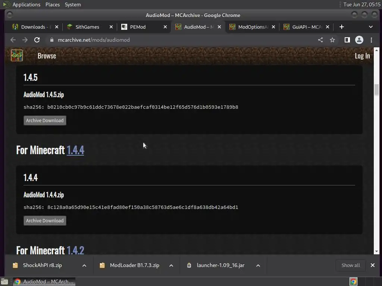Click the sha256 hash starting 8c128a0a
Image resolution: width=382 pixels, height=286 pixels.
[x=143, y=207]
